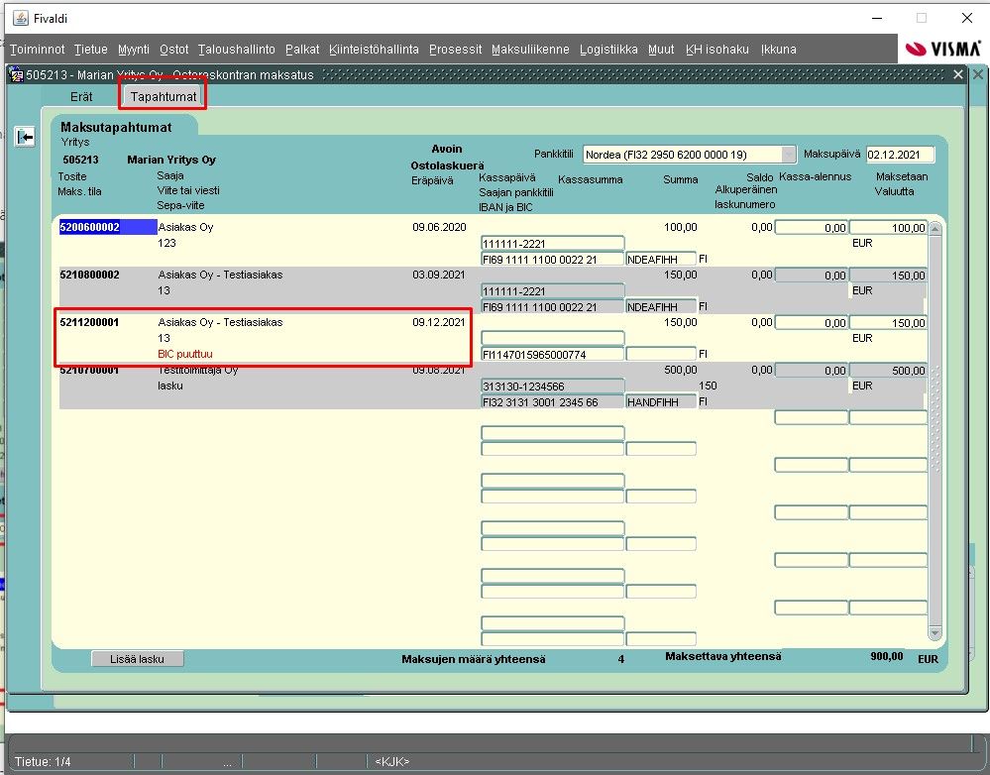Click the Lisää lasku button

coord(137,659)
